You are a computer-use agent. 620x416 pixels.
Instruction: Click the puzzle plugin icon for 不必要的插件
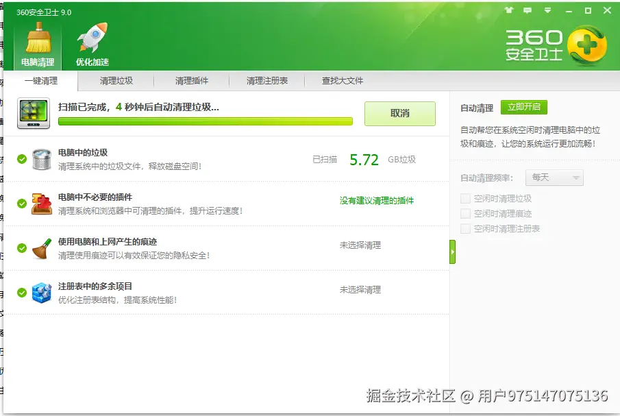[x=42, y=204]
